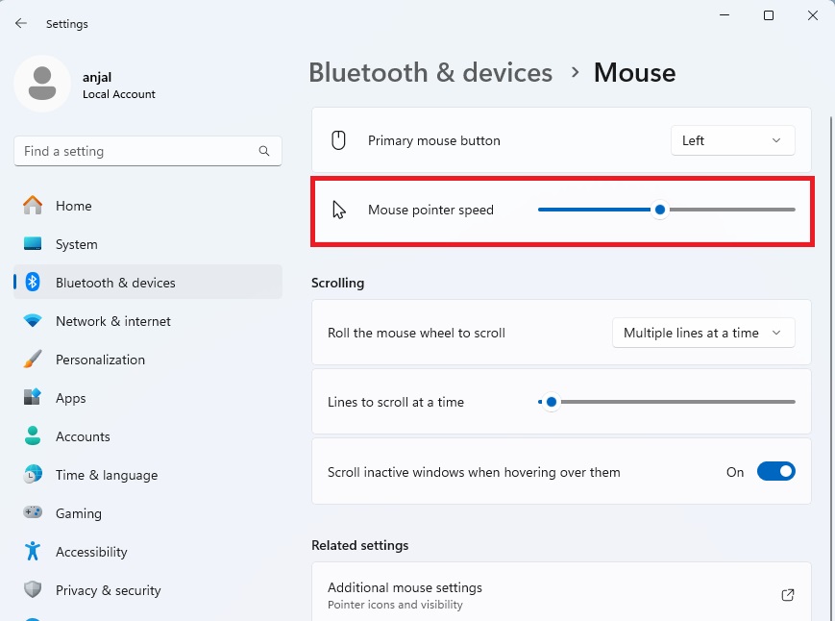Open the Apps settings page

(148, 398)
